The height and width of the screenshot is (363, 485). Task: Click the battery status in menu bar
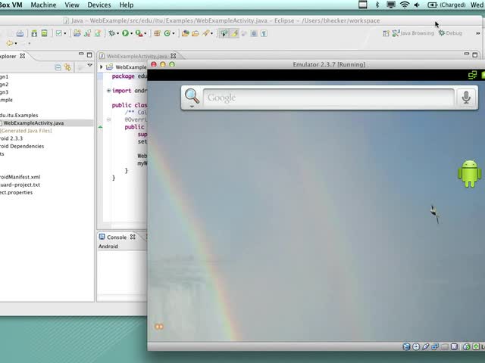pos(446,5)
